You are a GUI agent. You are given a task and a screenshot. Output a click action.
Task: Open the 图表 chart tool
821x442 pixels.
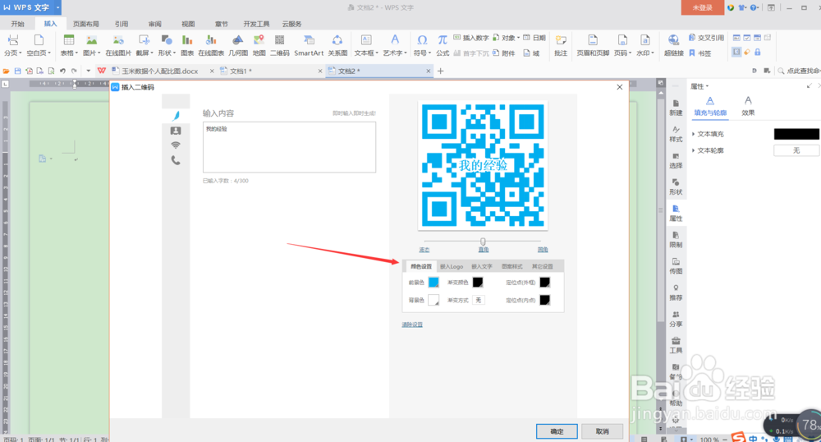click(x=187, y=45)
